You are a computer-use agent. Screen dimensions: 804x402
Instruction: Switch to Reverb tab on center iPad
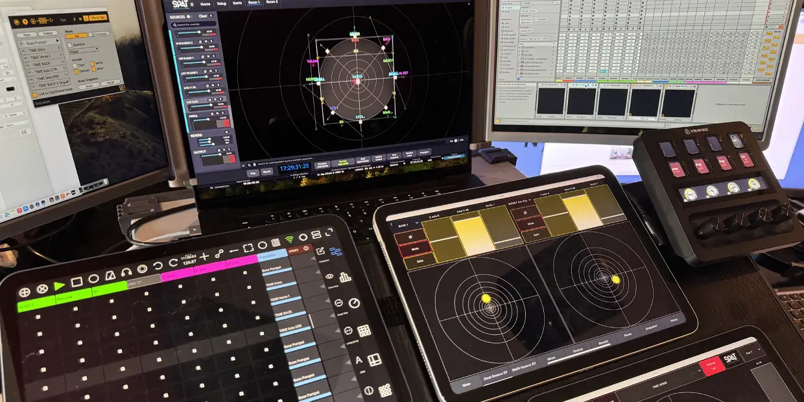click(x=603, y=344)
